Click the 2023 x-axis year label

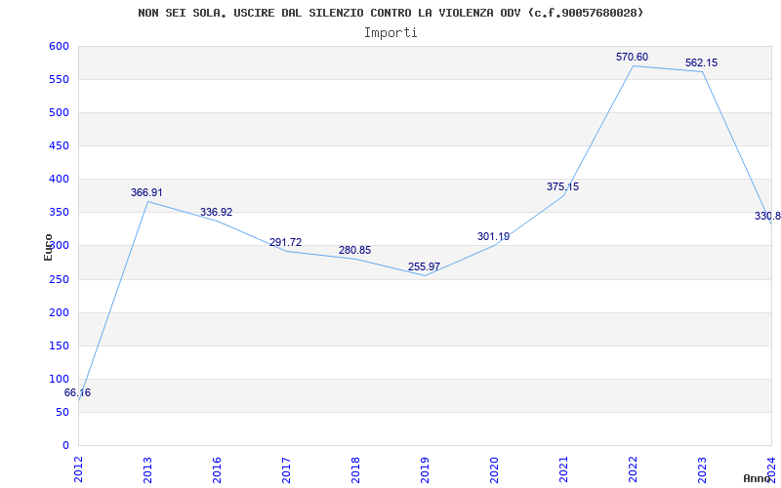pos(701,468)
